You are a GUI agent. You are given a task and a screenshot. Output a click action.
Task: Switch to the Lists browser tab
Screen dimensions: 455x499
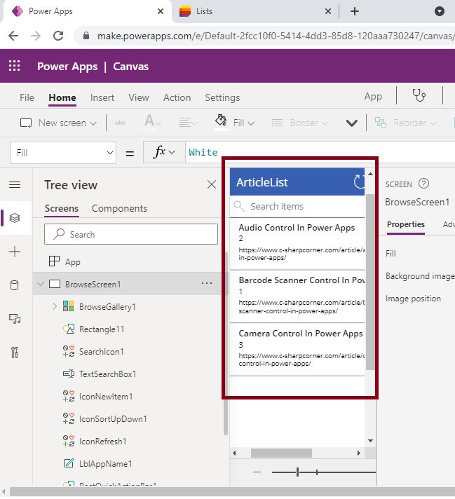pos(255,11)
